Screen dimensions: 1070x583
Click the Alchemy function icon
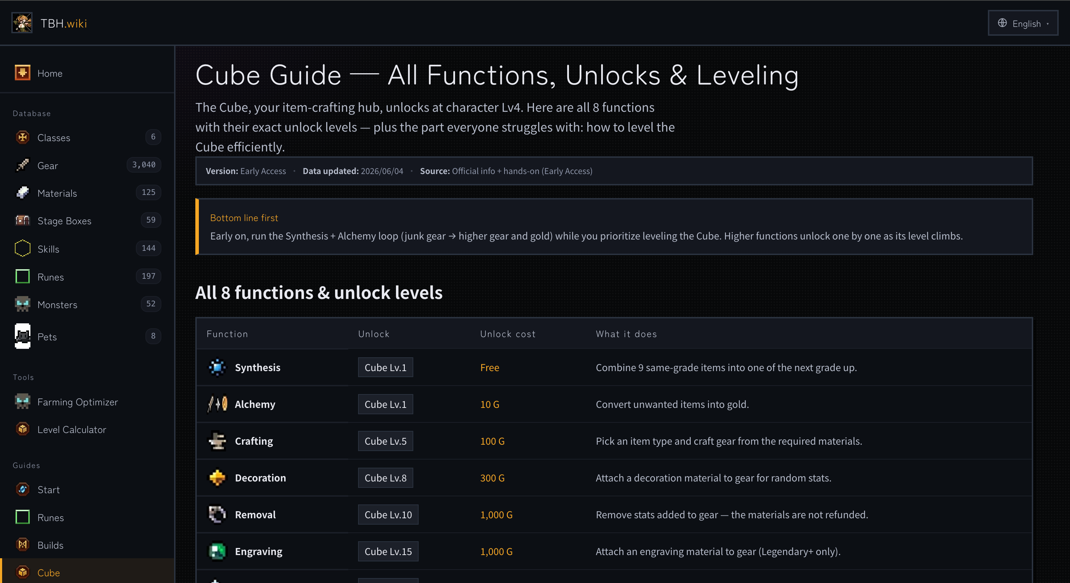tap(217, 404)
